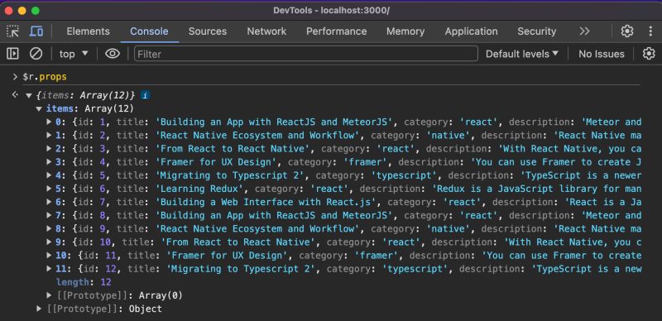Activate the inspect element picker icon
This screenshot has width=662, height=321.
click(x=12, y=31)
